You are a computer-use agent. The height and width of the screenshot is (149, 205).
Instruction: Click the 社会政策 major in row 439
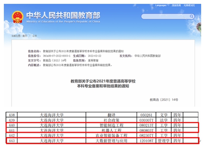click(x=111, y=120)
